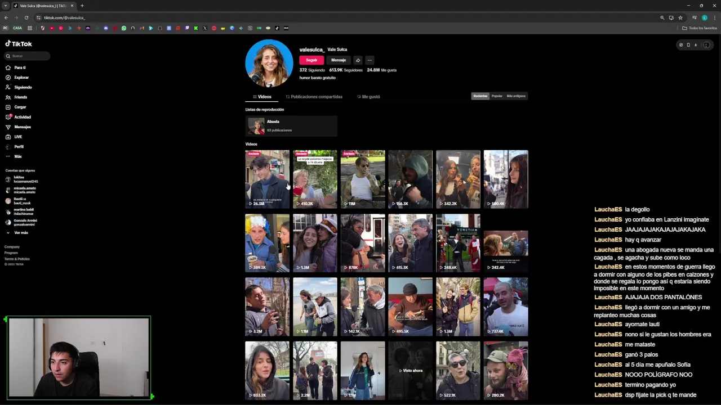Switch to the Videos tab
721x405 pixels.
[x=262, y=97]
